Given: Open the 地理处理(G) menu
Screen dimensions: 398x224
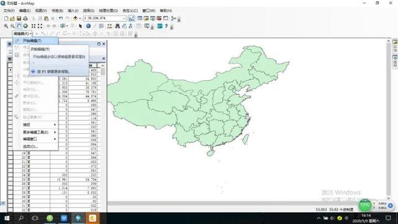Looking at the screenshot, I should click(108, 11).
